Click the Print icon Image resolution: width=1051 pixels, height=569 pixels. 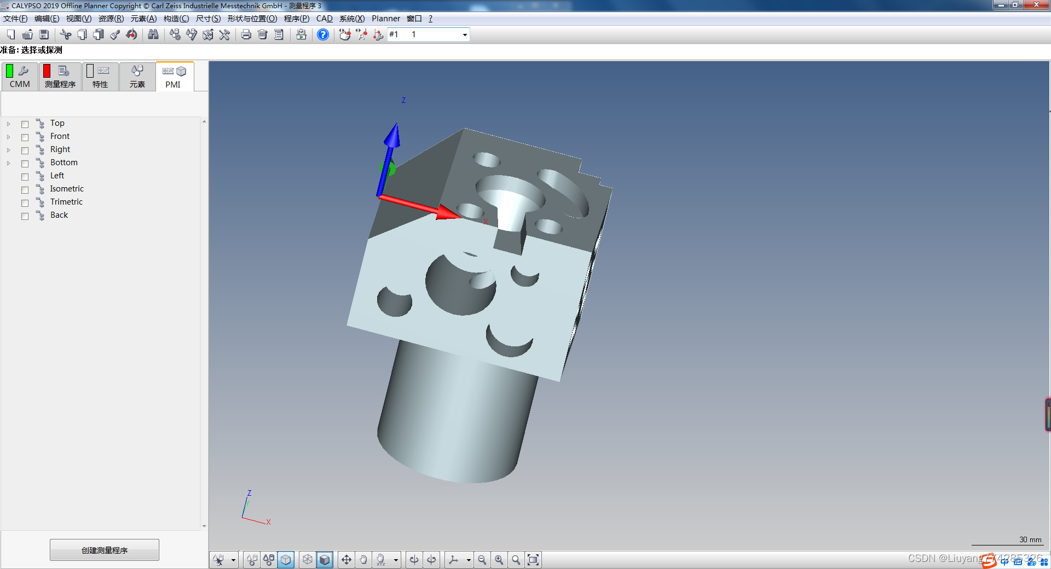[246, 34]
